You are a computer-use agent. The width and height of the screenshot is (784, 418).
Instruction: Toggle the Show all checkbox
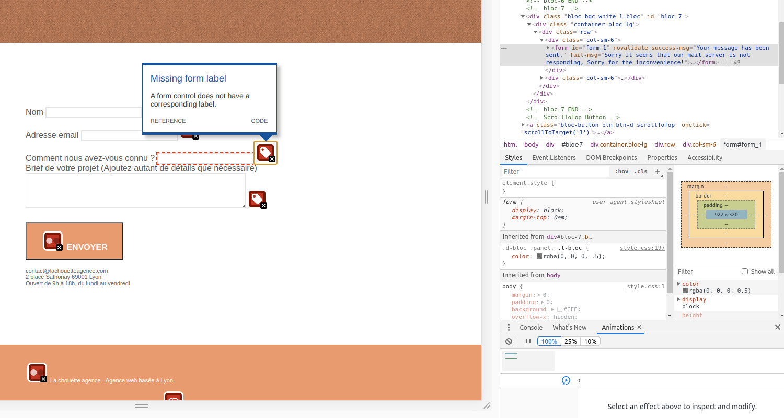[x=745, y=271]
